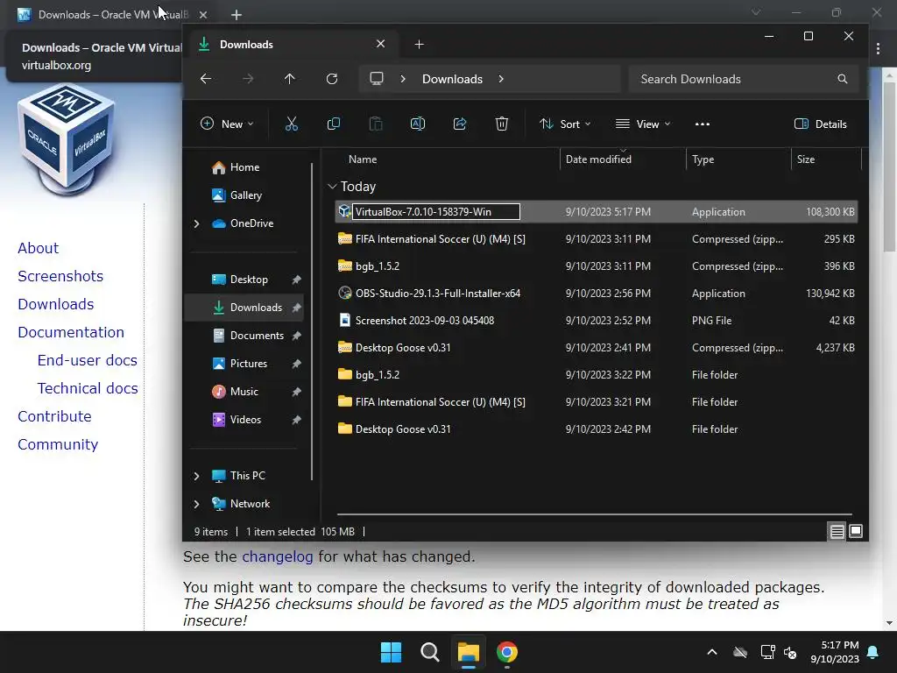Click chevron before Downloads in address bar
The width and height of the screenshot is (897, 673).
tap(403, 79)
